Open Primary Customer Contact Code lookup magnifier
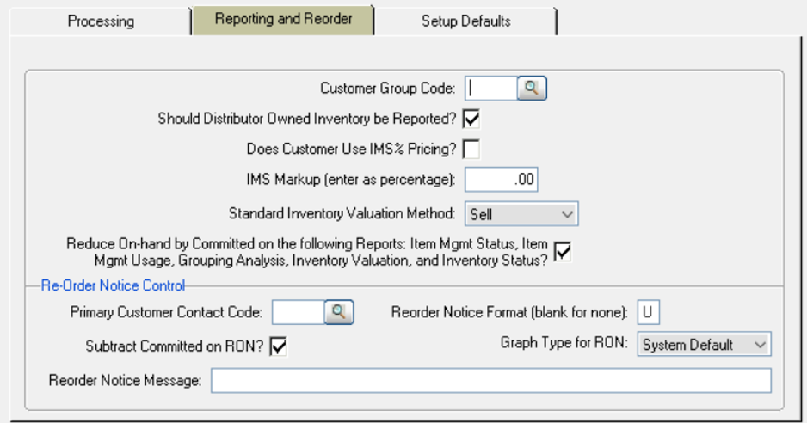Viewport: 807px width, 423px height. tap(339, 312)
